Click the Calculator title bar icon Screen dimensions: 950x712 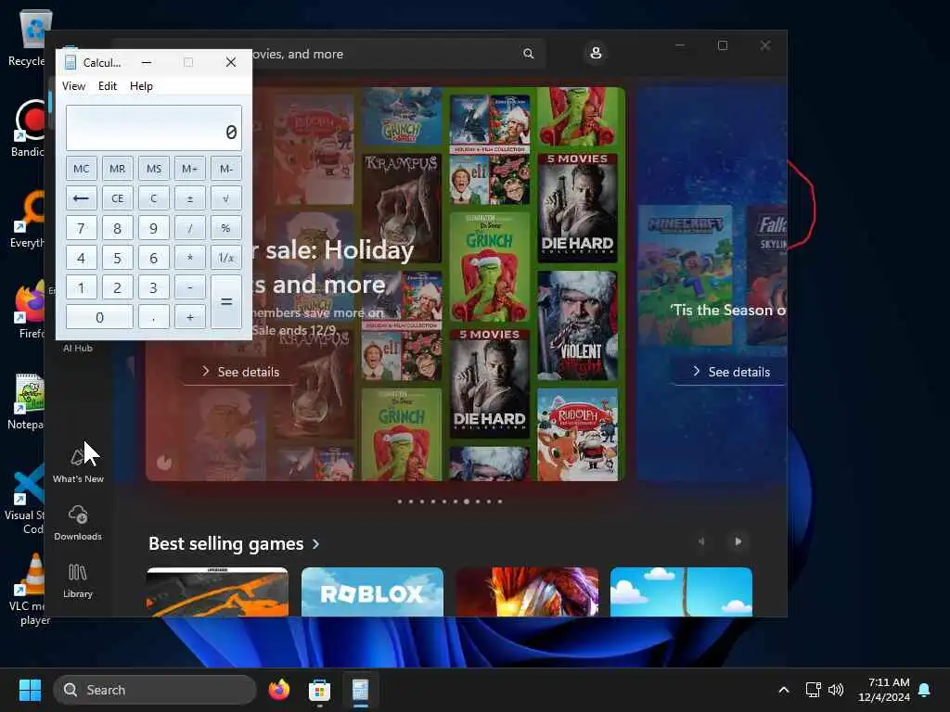71,62
